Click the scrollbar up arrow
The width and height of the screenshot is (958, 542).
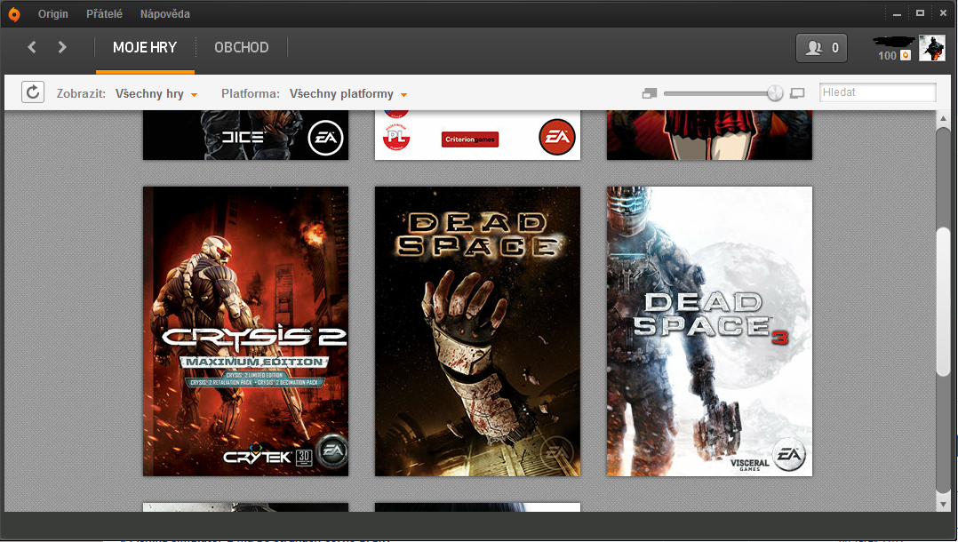944,118
